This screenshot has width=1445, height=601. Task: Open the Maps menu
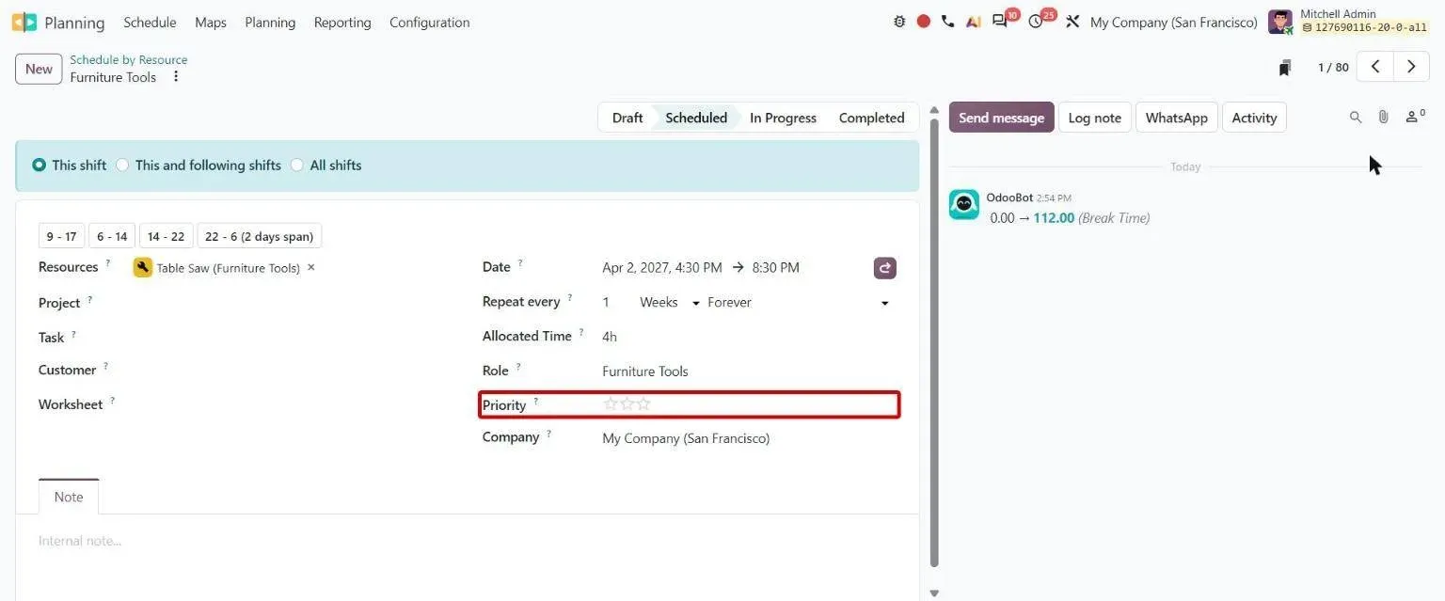pos(211,22)
